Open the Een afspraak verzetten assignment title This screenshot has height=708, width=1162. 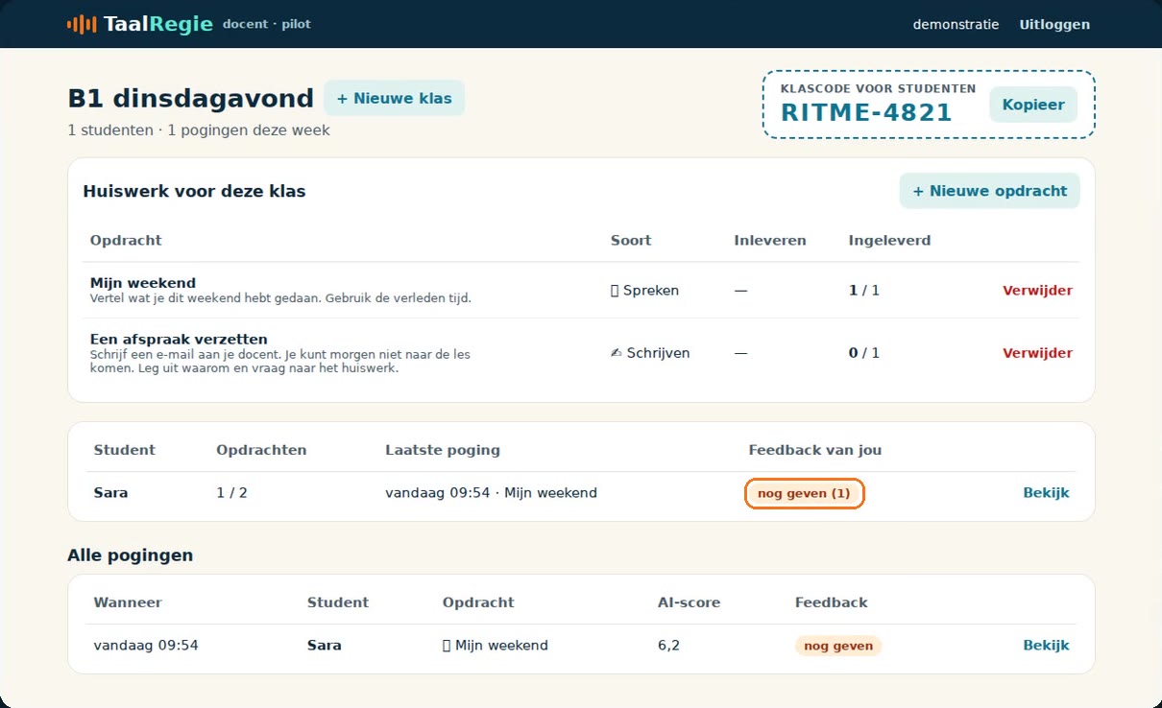[x=179, y=339]
